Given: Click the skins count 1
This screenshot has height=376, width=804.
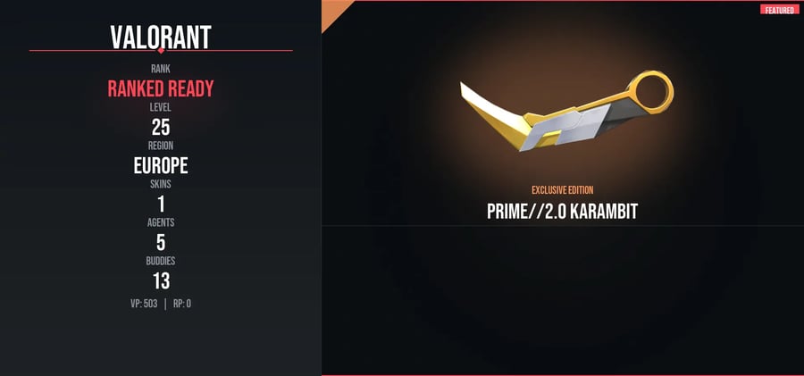Looking at the screenshot, I should point(161,205).
